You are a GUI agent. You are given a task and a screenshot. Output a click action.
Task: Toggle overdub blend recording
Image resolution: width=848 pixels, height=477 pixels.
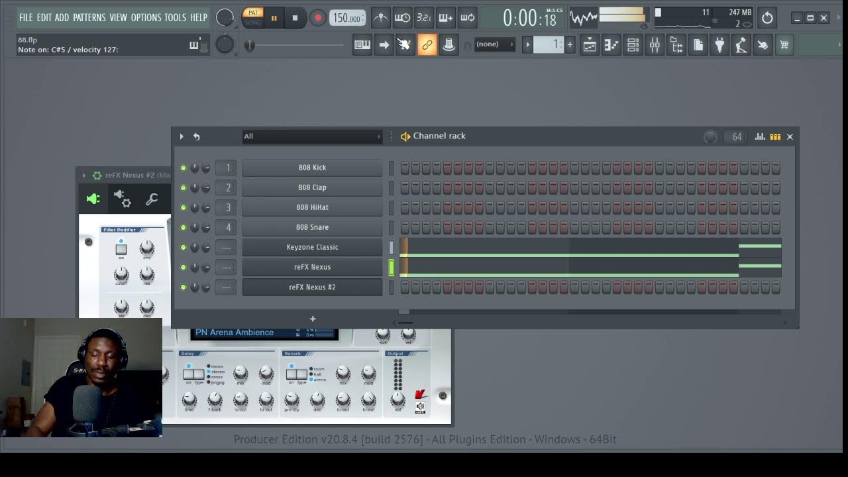446,18
